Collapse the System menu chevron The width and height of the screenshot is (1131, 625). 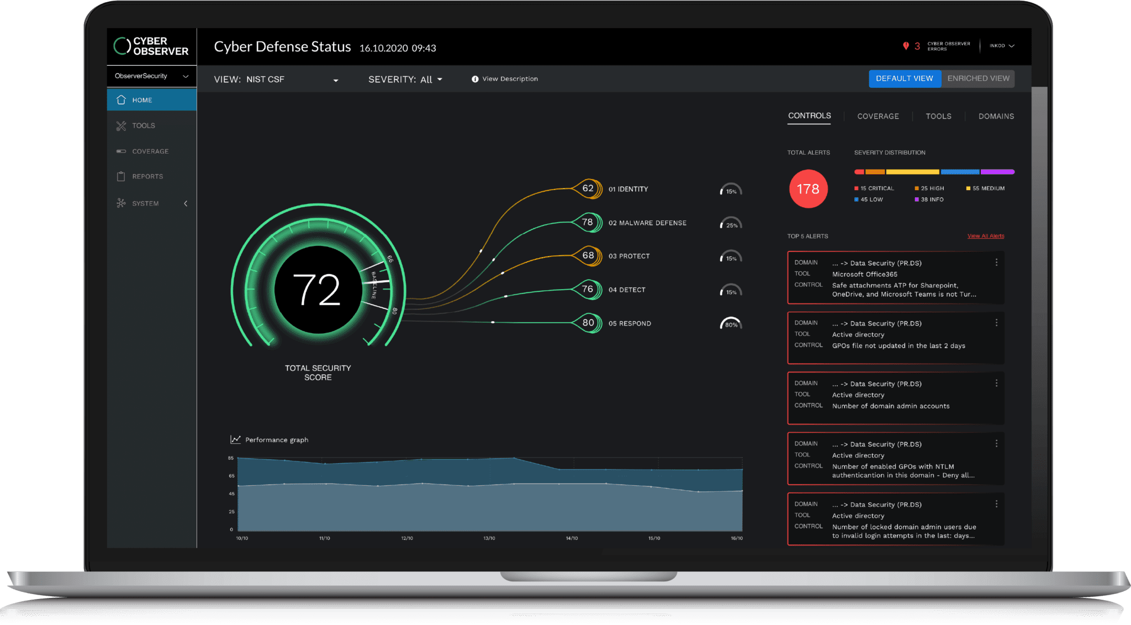click(186, 203)
